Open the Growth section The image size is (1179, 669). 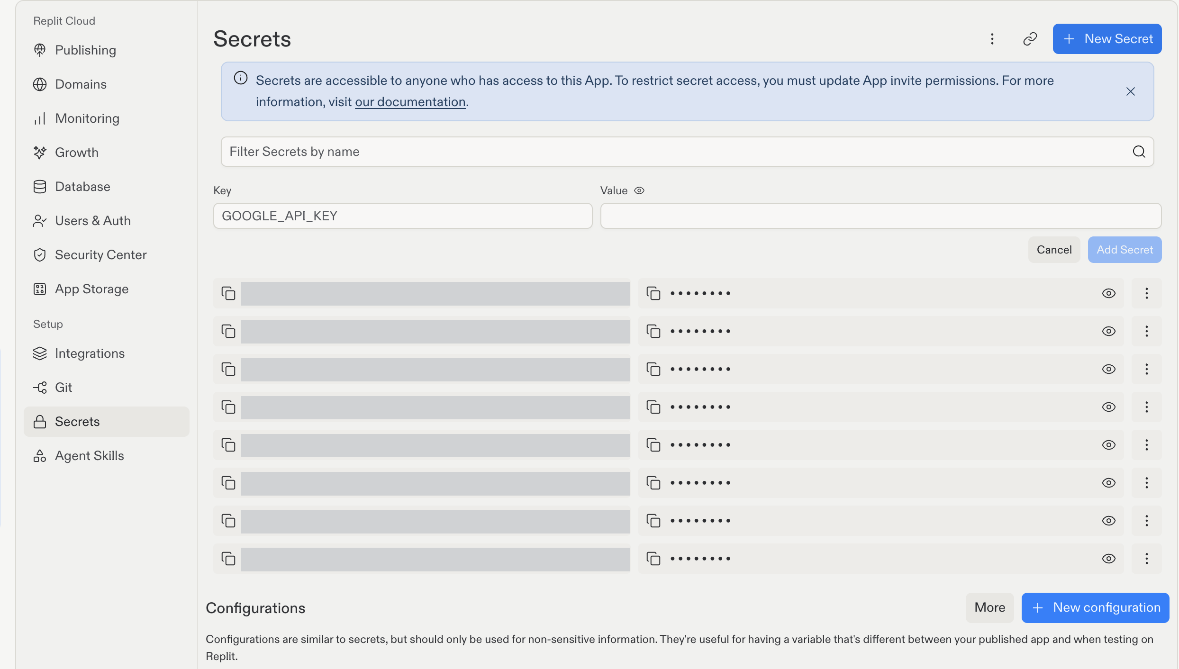(107, 153)
